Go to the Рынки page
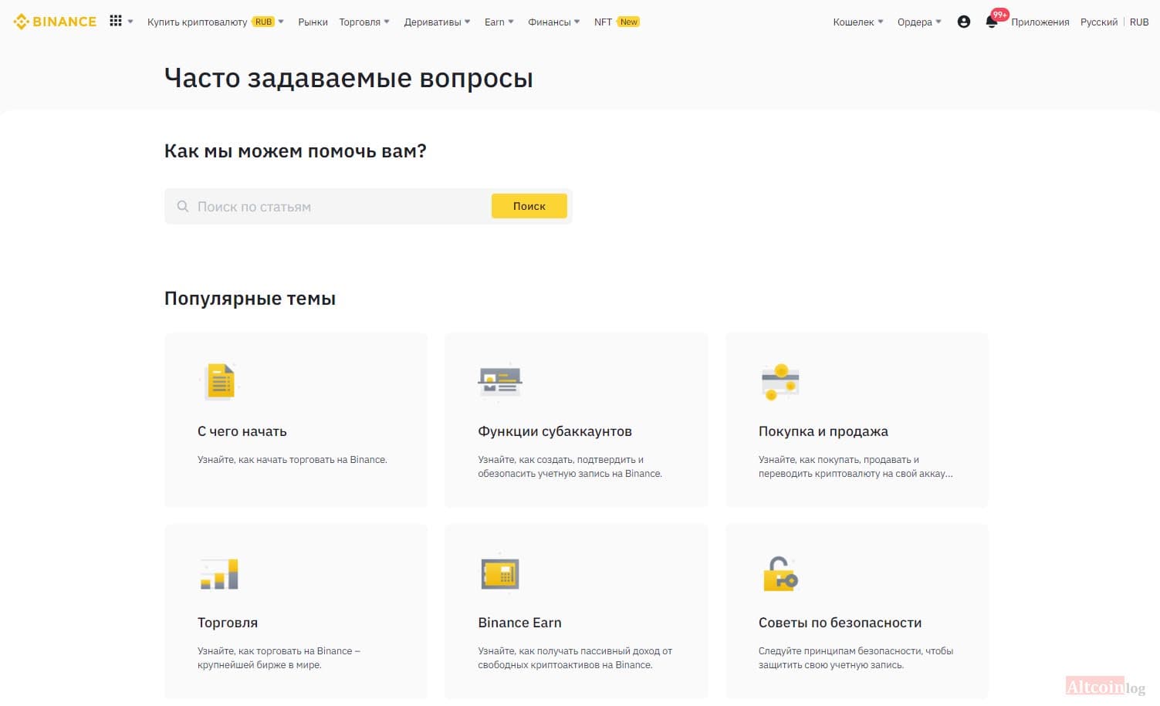Image resolution: width=1160 pixels, height=706 pixels. point(313,22)
